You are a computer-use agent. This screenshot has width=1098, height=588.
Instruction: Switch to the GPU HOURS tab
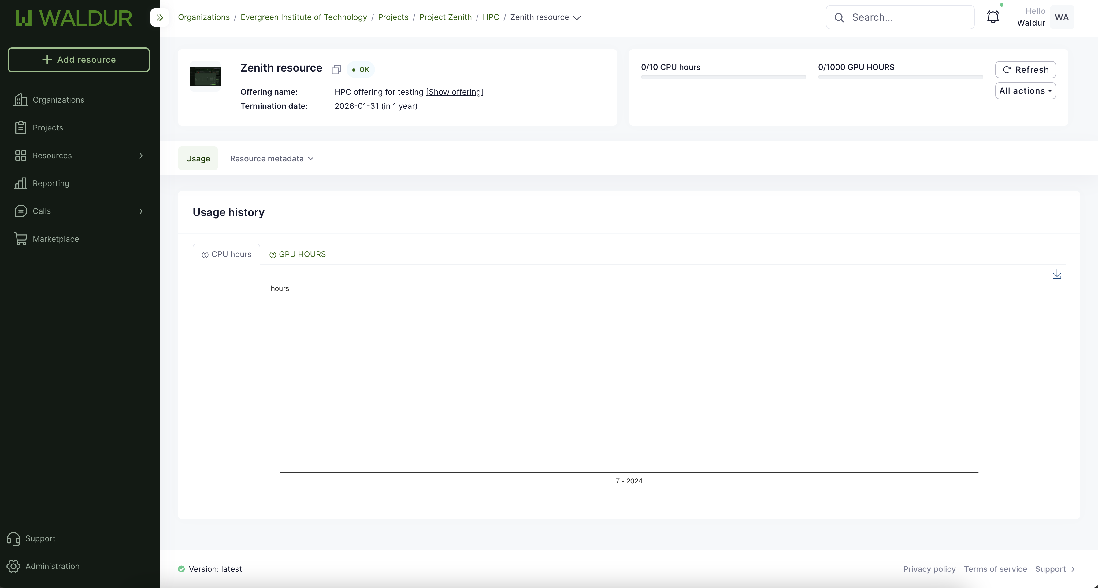298,254
